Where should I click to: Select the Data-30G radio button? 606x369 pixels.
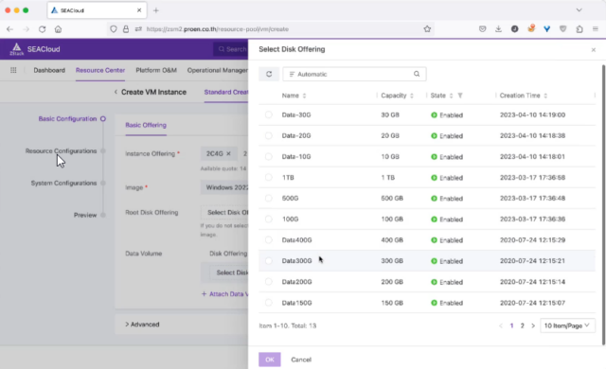coord(269,114)
